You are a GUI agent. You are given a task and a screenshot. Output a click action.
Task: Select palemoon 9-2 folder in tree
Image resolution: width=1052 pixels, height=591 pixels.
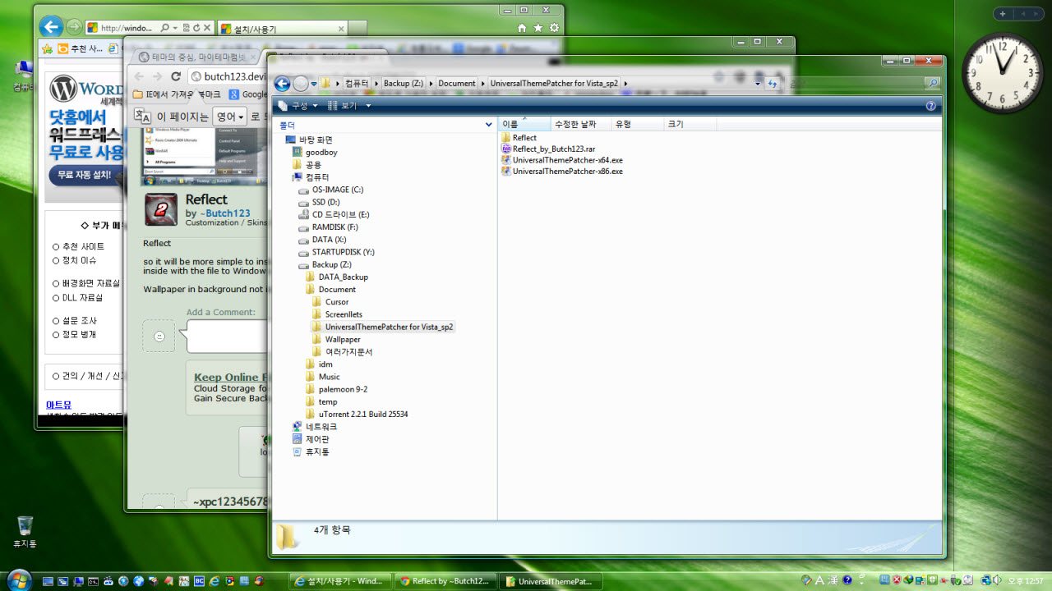(x=336, y=389)
